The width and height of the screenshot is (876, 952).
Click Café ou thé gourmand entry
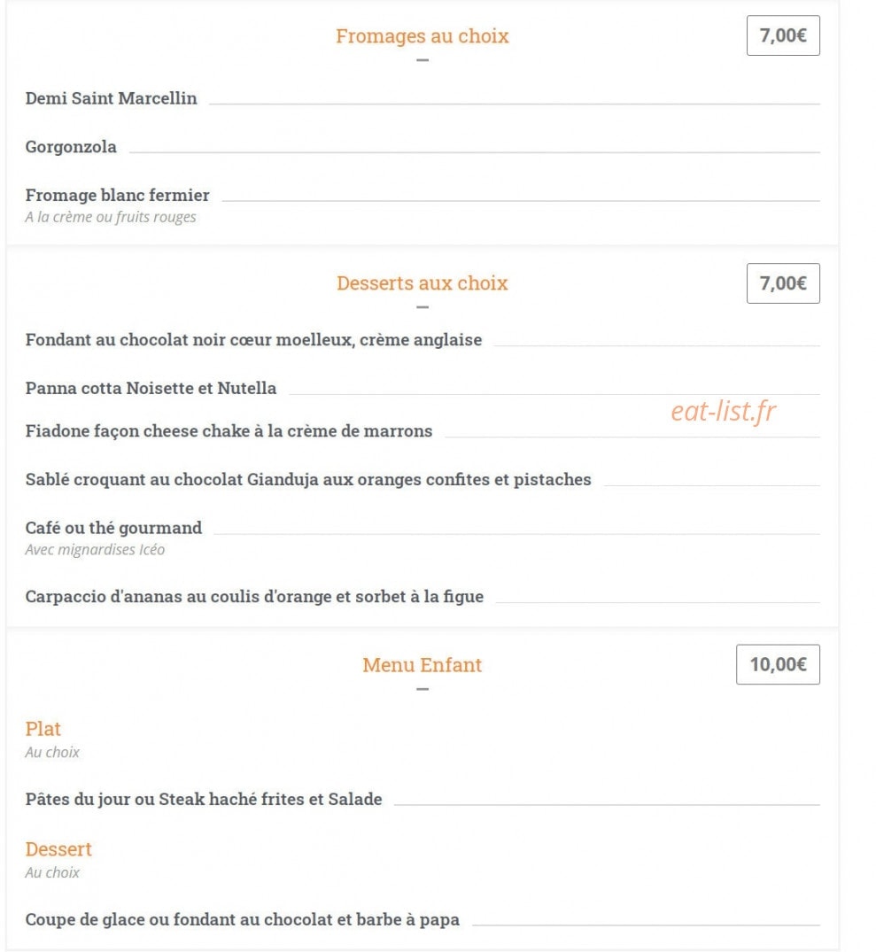click(113, 528)
